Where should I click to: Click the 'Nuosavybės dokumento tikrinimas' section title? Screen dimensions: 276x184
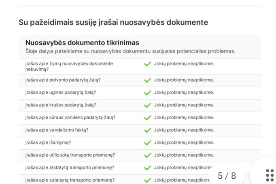click(82, 43)
